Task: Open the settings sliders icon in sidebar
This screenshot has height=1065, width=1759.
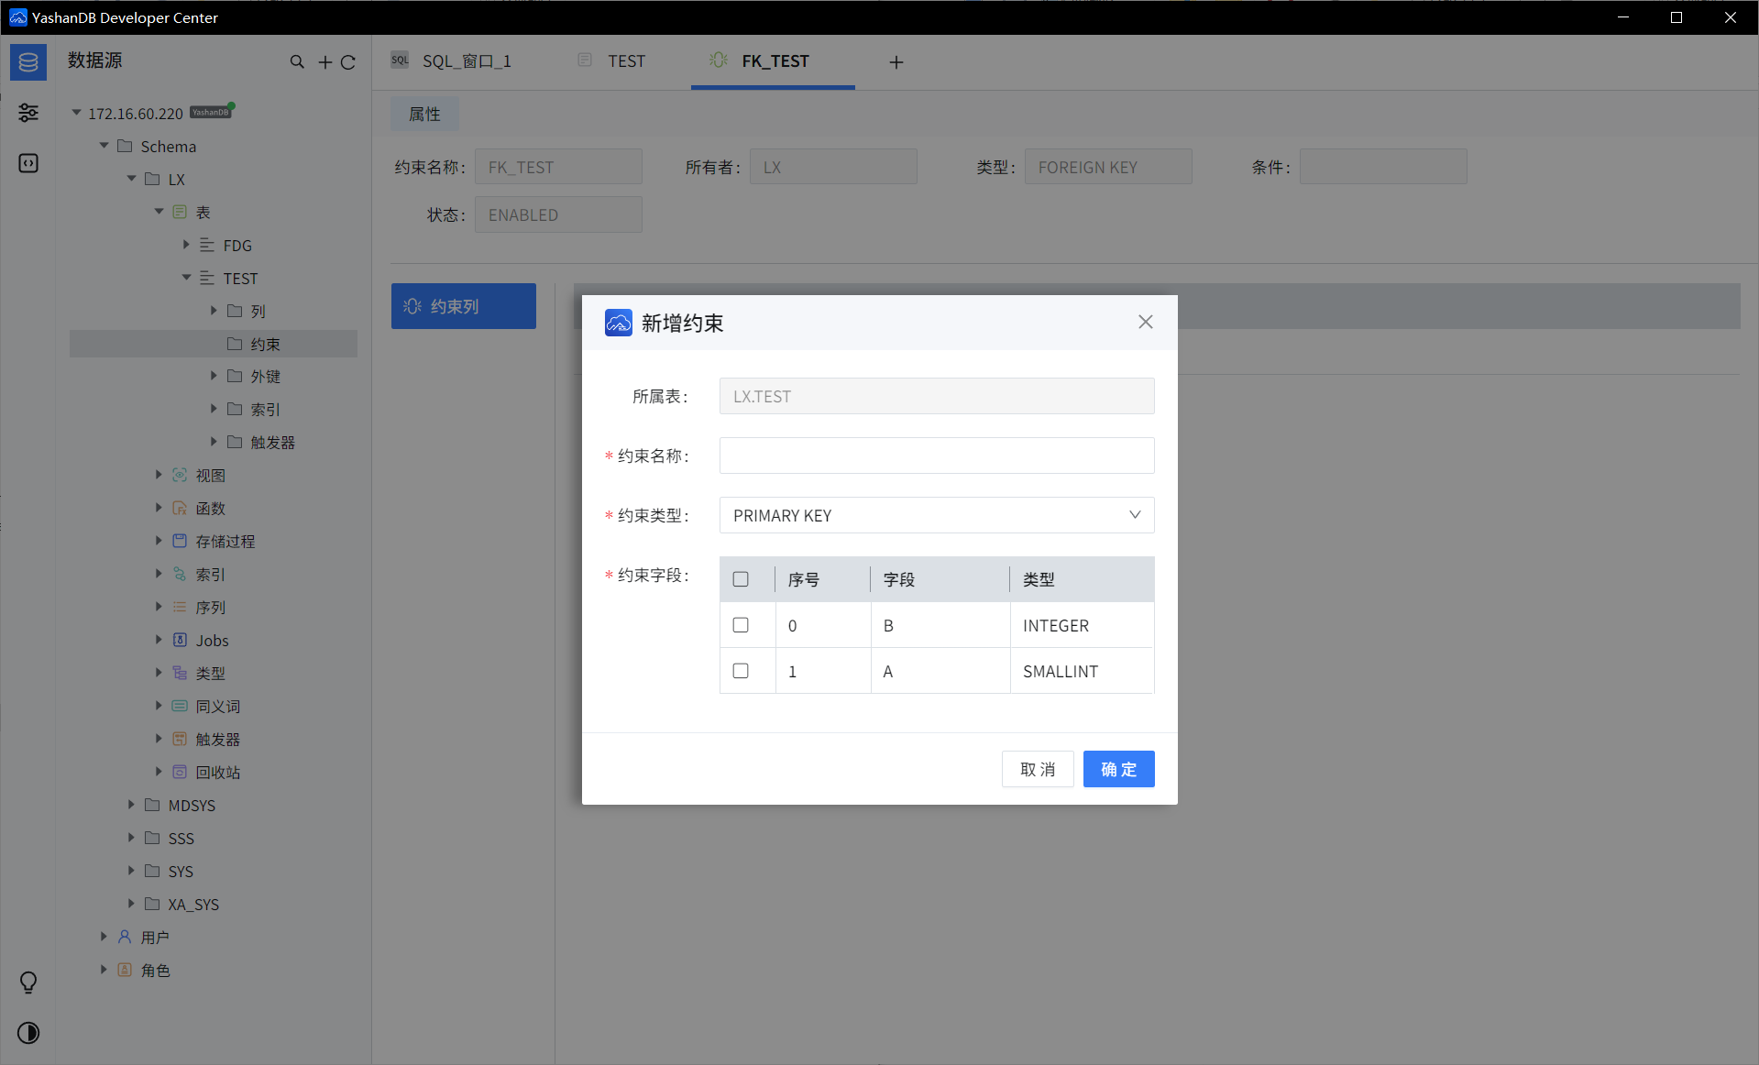Action: click(28, 113)
